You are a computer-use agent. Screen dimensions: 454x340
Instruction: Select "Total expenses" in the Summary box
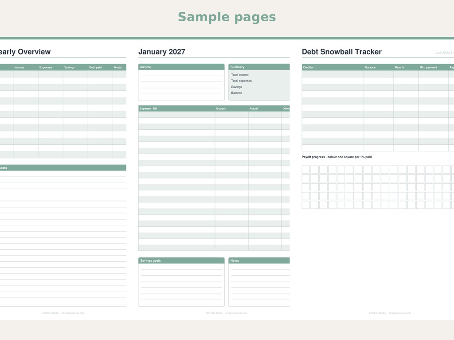242,81
